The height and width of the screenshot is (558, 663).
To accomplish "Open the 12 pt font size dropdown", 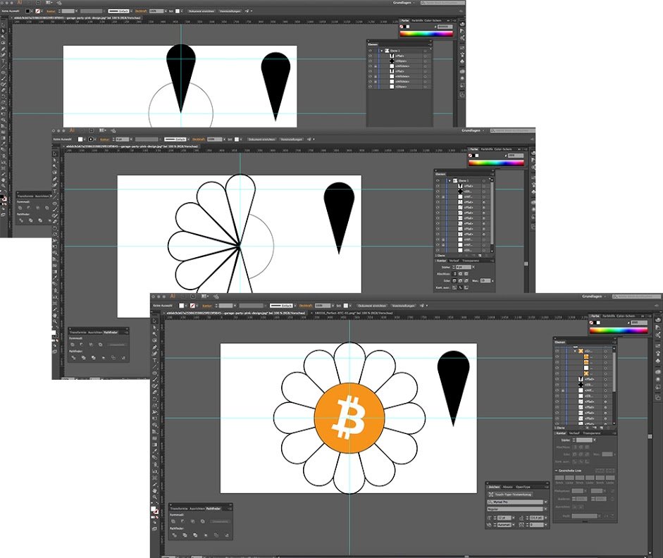I will click(x=514, y=518).
